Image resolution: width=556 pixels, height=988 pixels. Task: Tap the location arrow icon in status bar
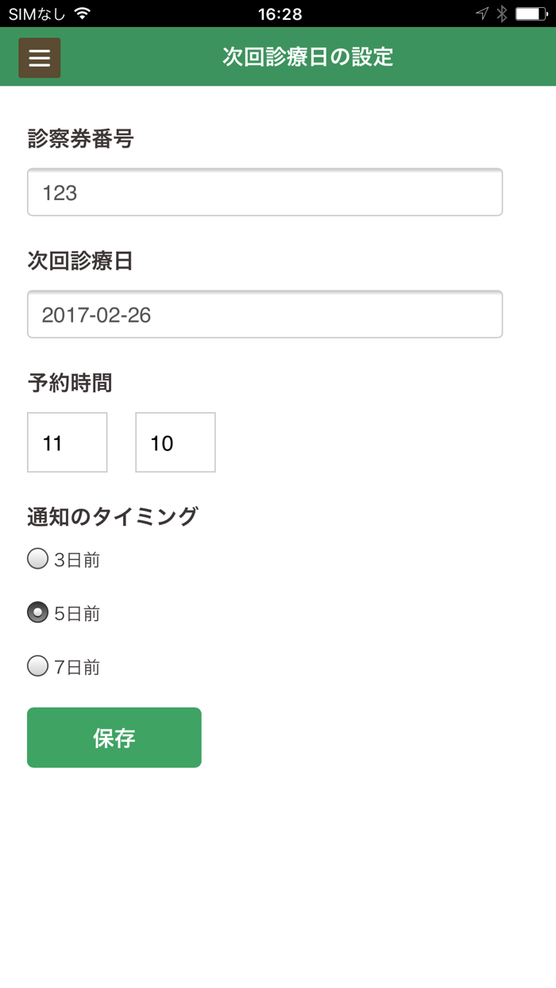[481, 13]
